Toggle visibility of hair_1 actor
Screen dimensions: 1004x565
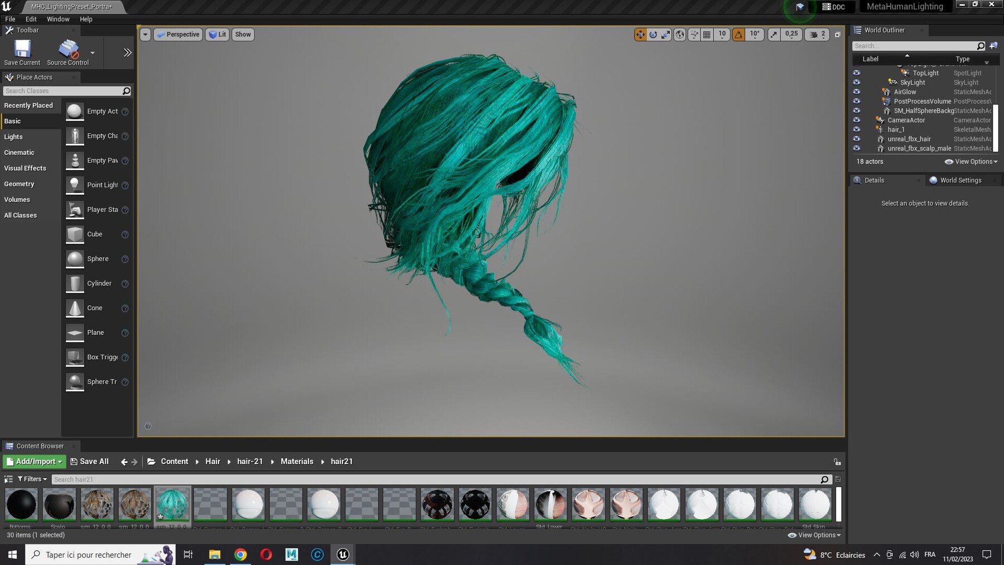[x=857, y=129]
